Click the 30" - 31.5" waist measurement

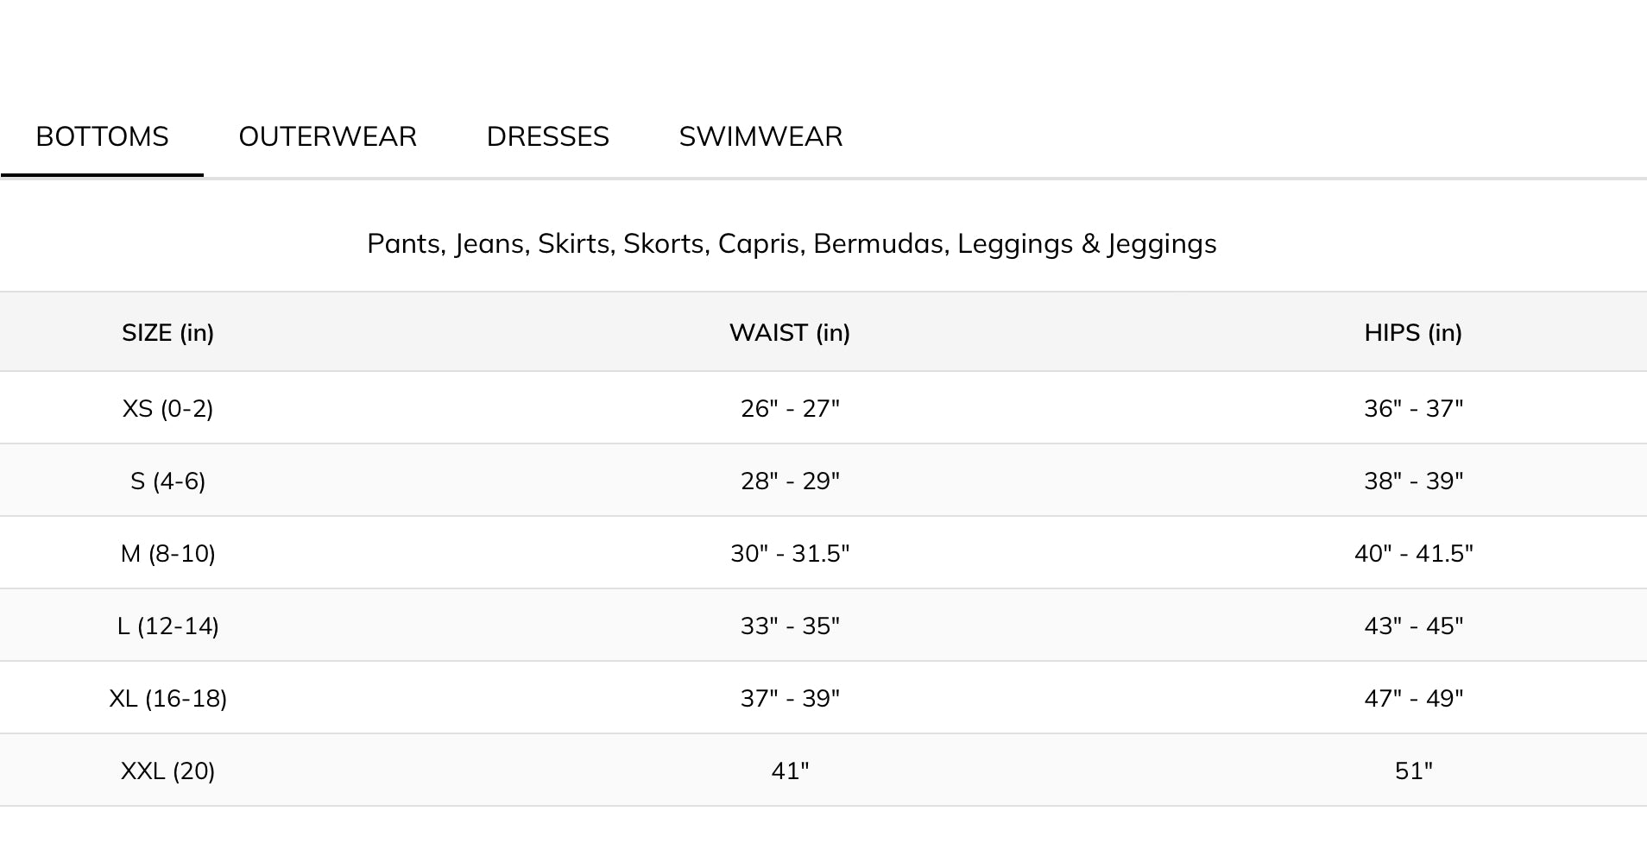[x=790, y=553]
